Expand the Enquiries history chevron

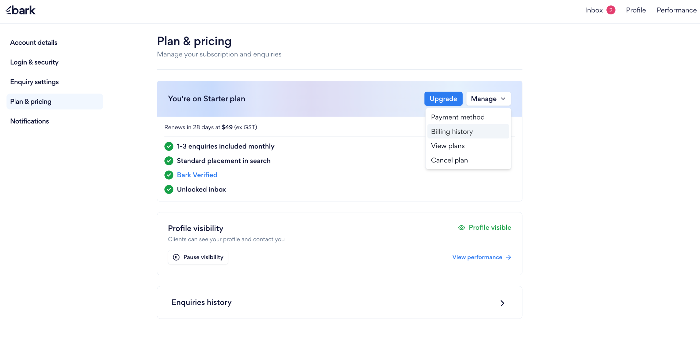502,303
